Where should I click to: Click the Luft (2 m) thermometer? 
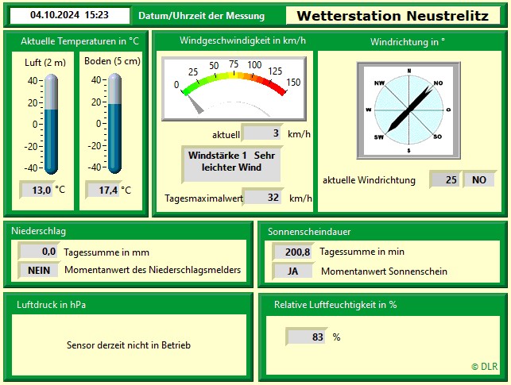point(51,123)
